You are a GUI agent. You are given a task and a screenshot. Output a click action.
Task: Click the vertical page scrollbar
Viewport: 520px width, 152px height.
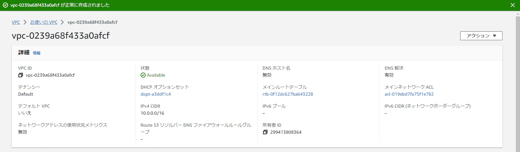(x=518, y=82)
